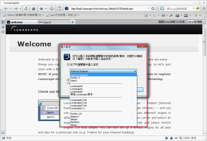207x141 pixels.
Task: Toggle the second checkbox in import dialog
Action: [68, 80]
